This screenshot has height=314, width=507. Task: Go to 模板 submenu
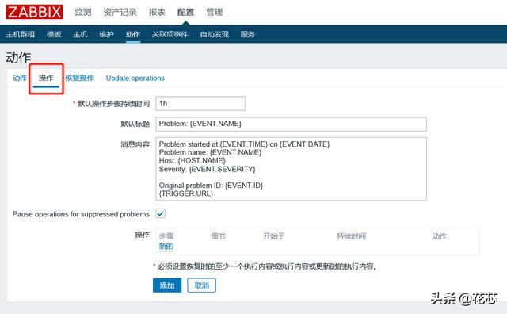[x=54, y=34]
